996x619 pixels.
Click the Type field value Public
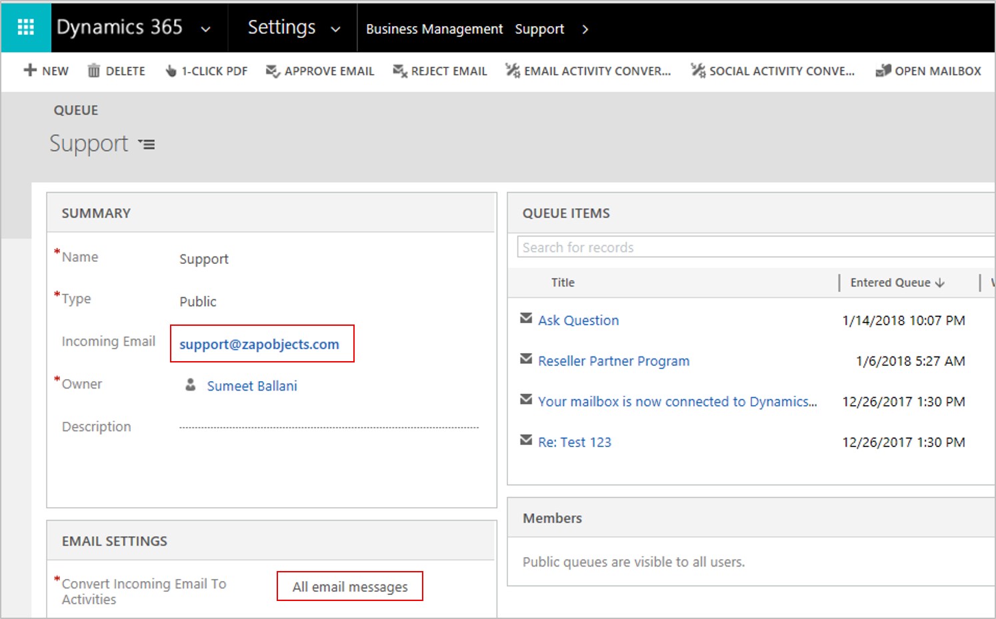198,302
